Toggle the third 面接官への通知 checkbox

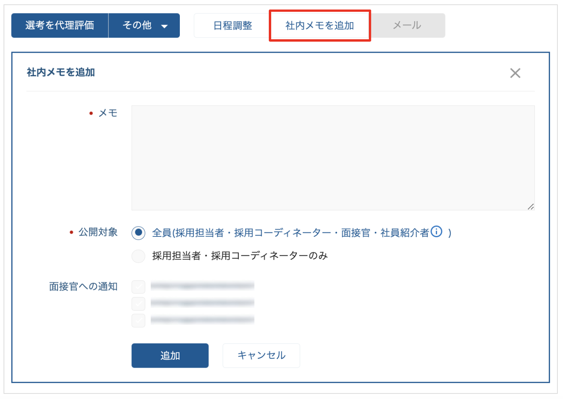[138, 320]
